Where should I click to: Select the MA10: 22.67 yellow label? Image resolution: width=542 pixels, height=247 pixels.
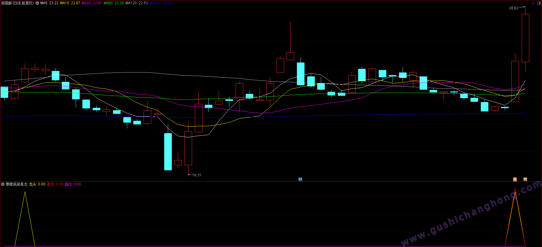70,3
